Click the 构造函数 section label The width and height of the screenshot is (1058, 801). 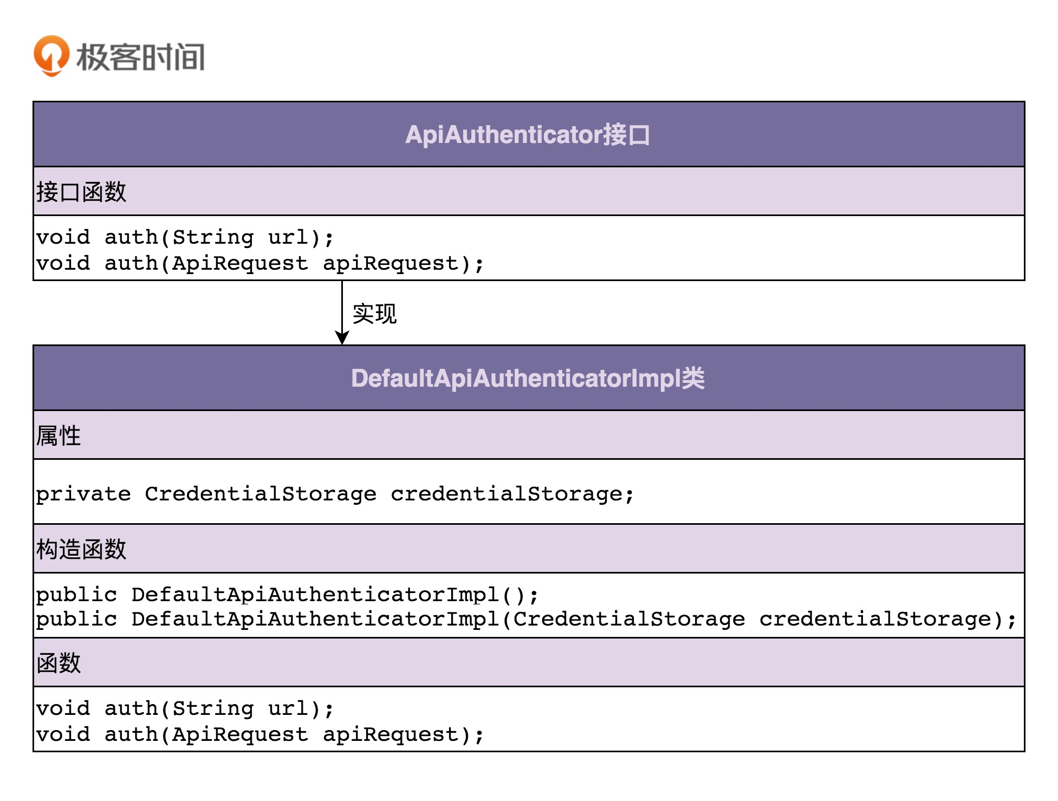81,550
